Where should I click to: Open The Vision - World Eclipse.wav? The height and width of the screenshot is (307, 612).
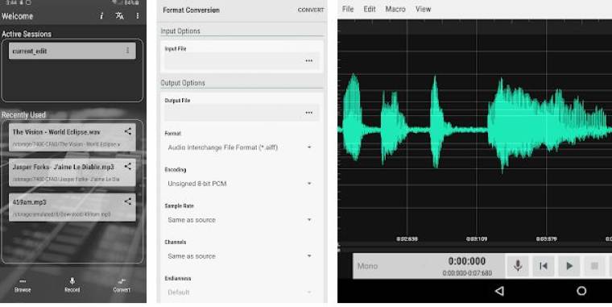[72, 137]
